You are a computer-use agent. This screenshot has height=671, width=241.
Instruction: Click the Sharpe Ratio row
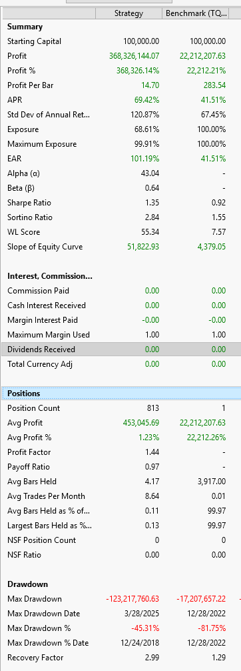pyautogui.click(x=121, y=202)
